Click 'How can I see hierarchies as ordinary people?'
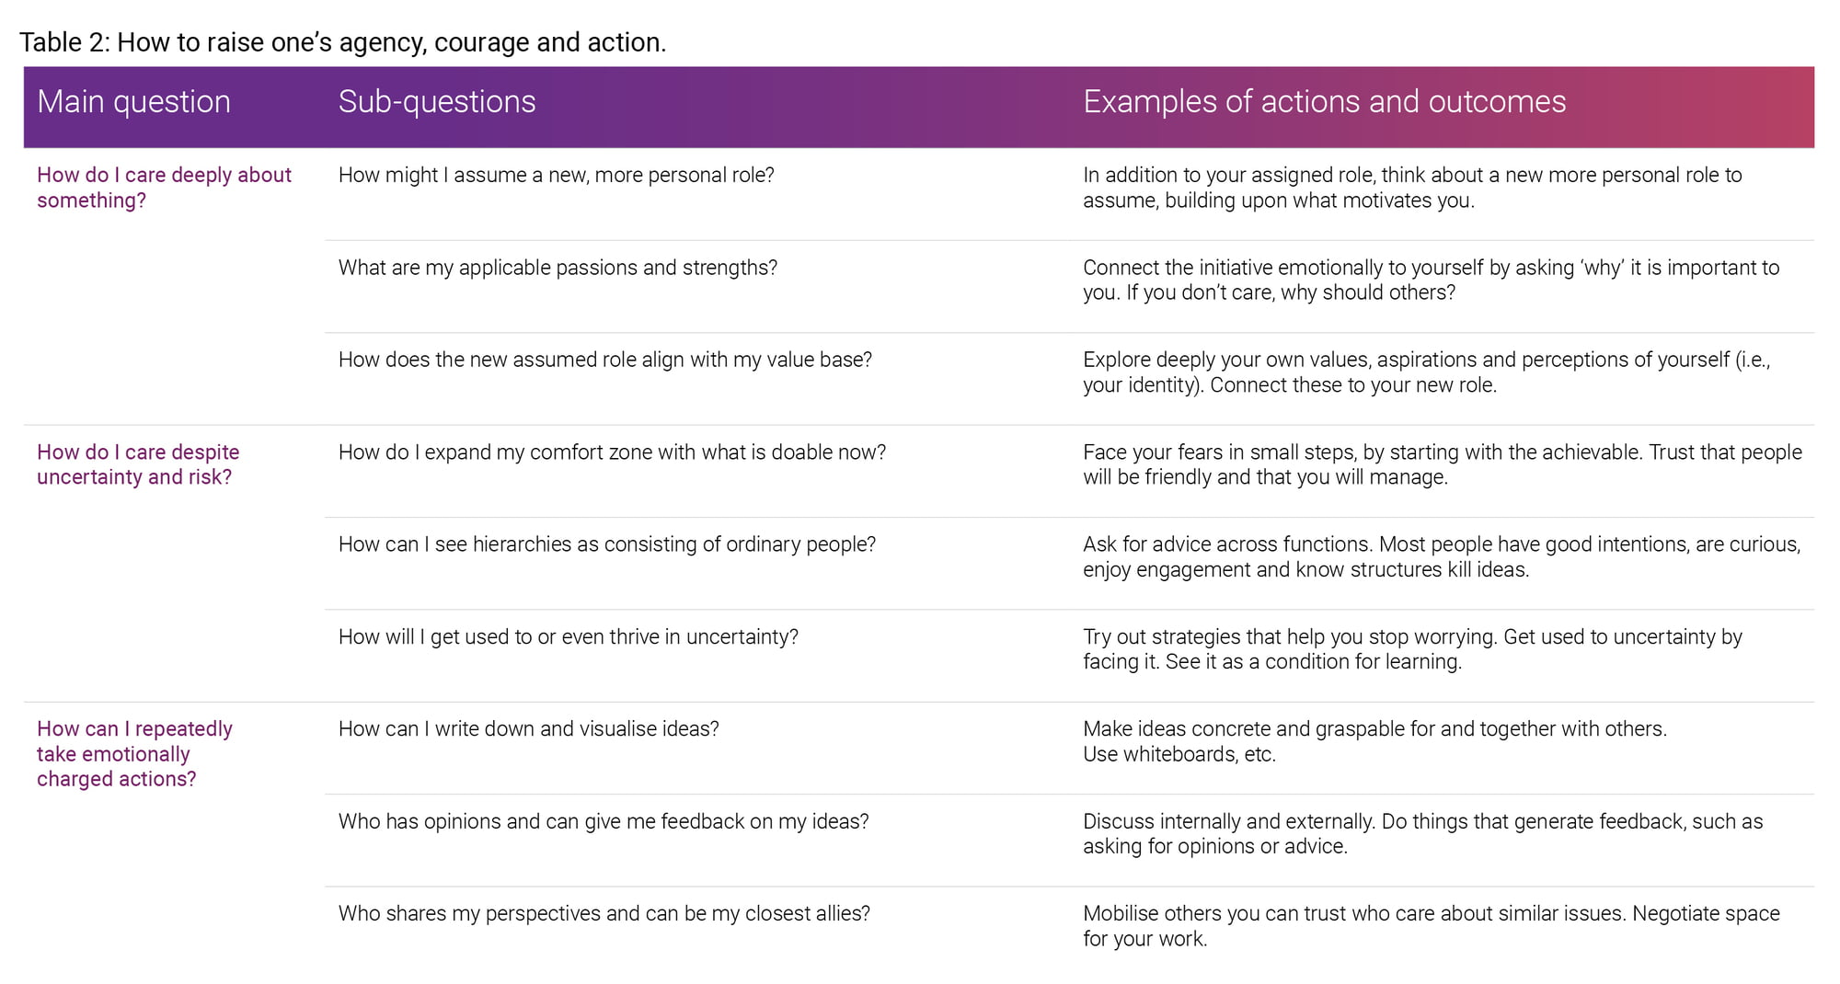 click(607, 544)
